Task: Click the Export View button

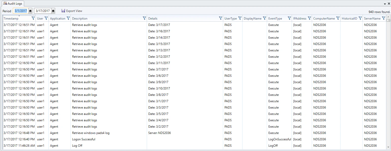Action: point(74,11)
